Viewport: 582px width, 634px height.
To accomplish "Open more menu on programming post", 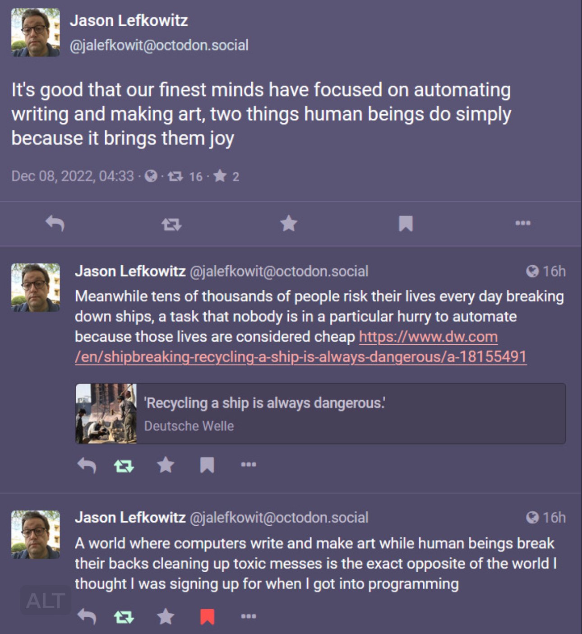I will 249,616.
